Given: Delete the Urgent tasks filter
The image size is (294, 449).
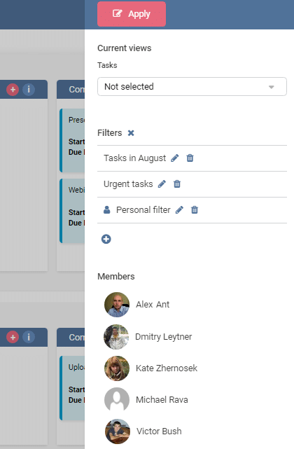Looking at the screenshot, I should [177, 184].
